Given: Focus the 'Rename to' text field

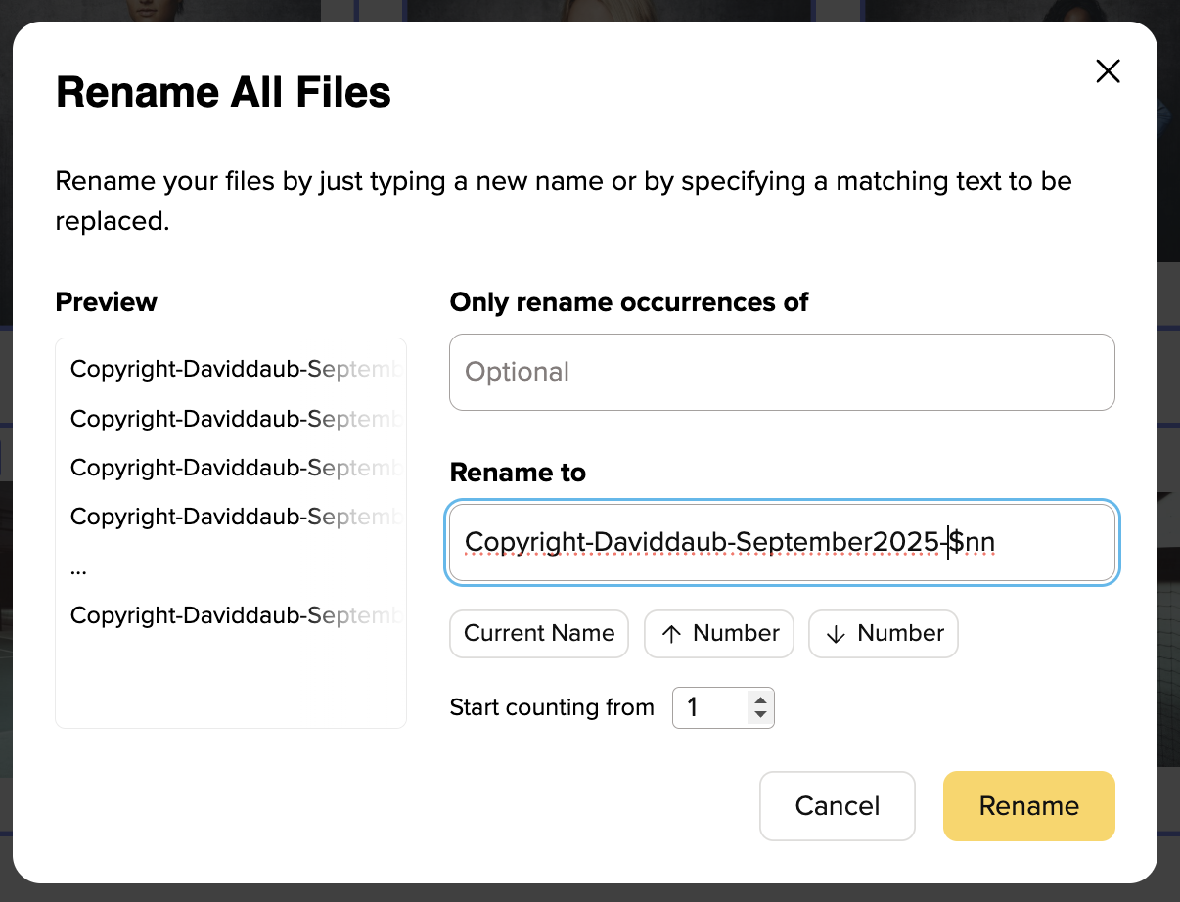Looking at the screenshot, I should (781, 542).
